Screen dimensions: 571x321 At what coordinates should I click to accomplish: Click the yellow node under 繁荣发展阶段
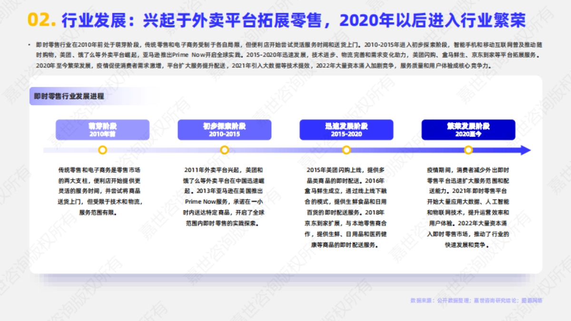(468, 150)
